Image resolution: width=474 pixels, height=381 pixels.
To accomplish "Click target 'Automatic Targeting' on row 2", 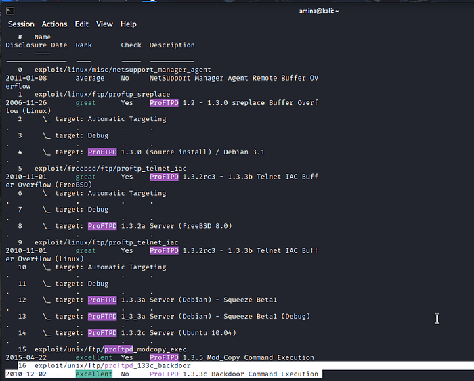I will (x=127, y=119).
